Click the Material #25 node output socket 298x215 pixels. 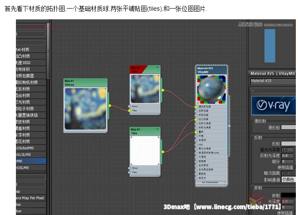pyautogui.click(x=229, y=126)
